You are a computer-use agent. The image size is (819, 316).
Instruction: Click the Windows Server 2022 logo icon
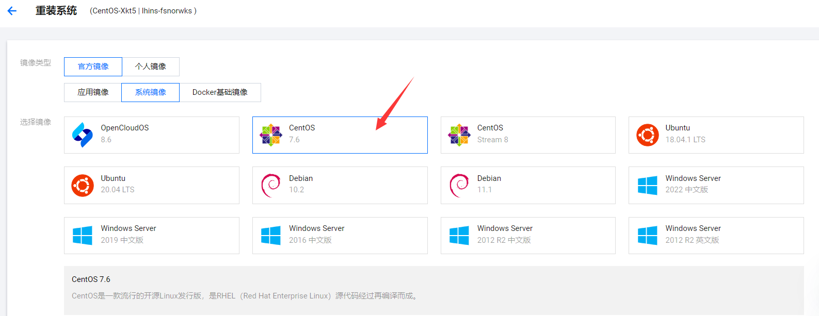[x=648, y=186]
